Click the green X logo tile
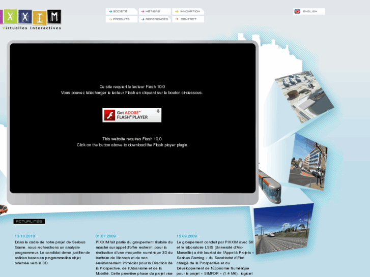This screenshot has width=370, height=277. point(10,16)
